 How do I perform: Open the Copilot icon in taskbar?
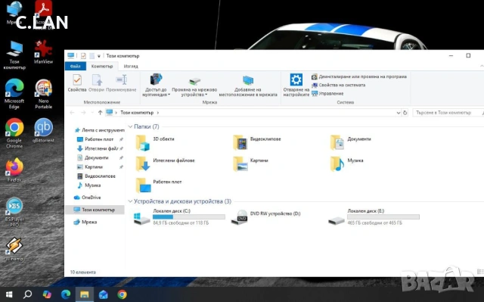pos(47,294)
